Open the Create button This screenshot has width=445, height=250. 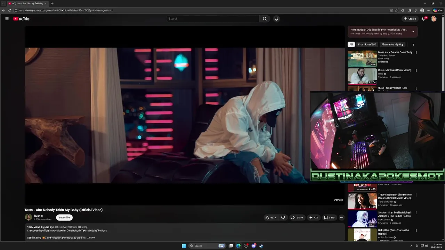[410, 19]
